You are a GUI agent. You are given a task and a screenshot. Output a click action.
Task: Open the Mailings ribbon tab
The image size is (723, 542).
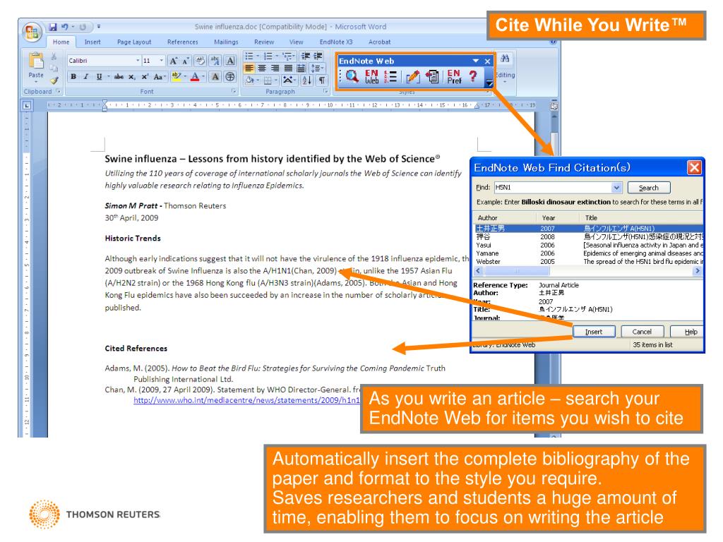(226, 42)
